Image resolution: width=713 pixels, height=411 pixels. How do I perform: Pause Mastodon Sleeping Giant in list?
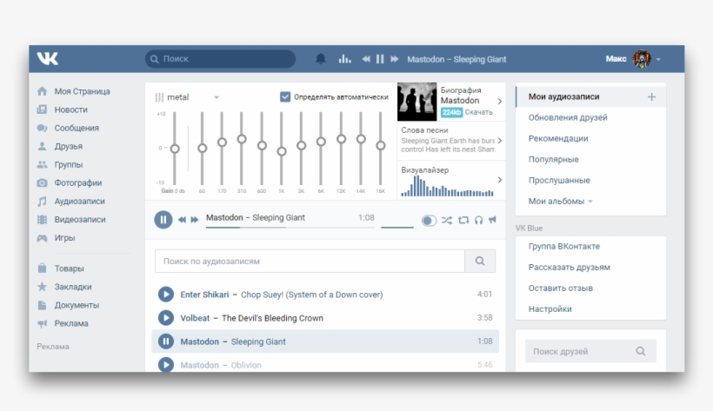click(166, 341)
